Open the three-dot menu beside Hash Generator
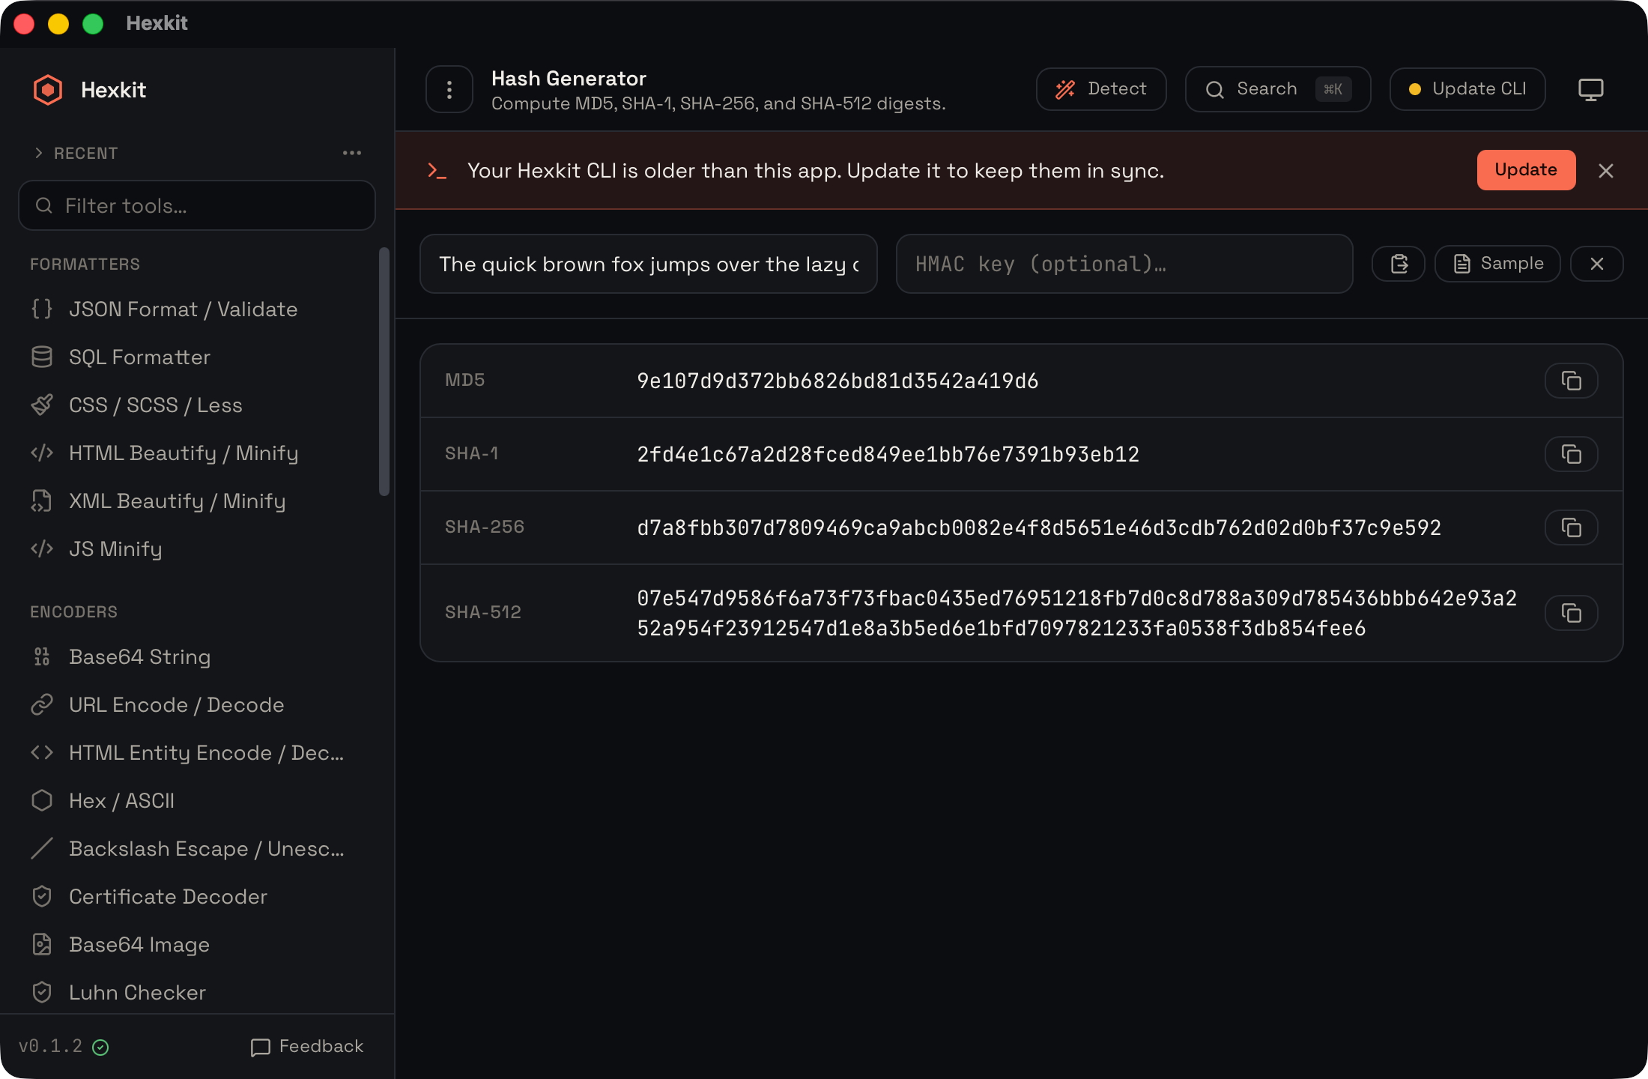Image resolution: width=1648 pixels, height=1079 pixels. [x=449, y=90]
